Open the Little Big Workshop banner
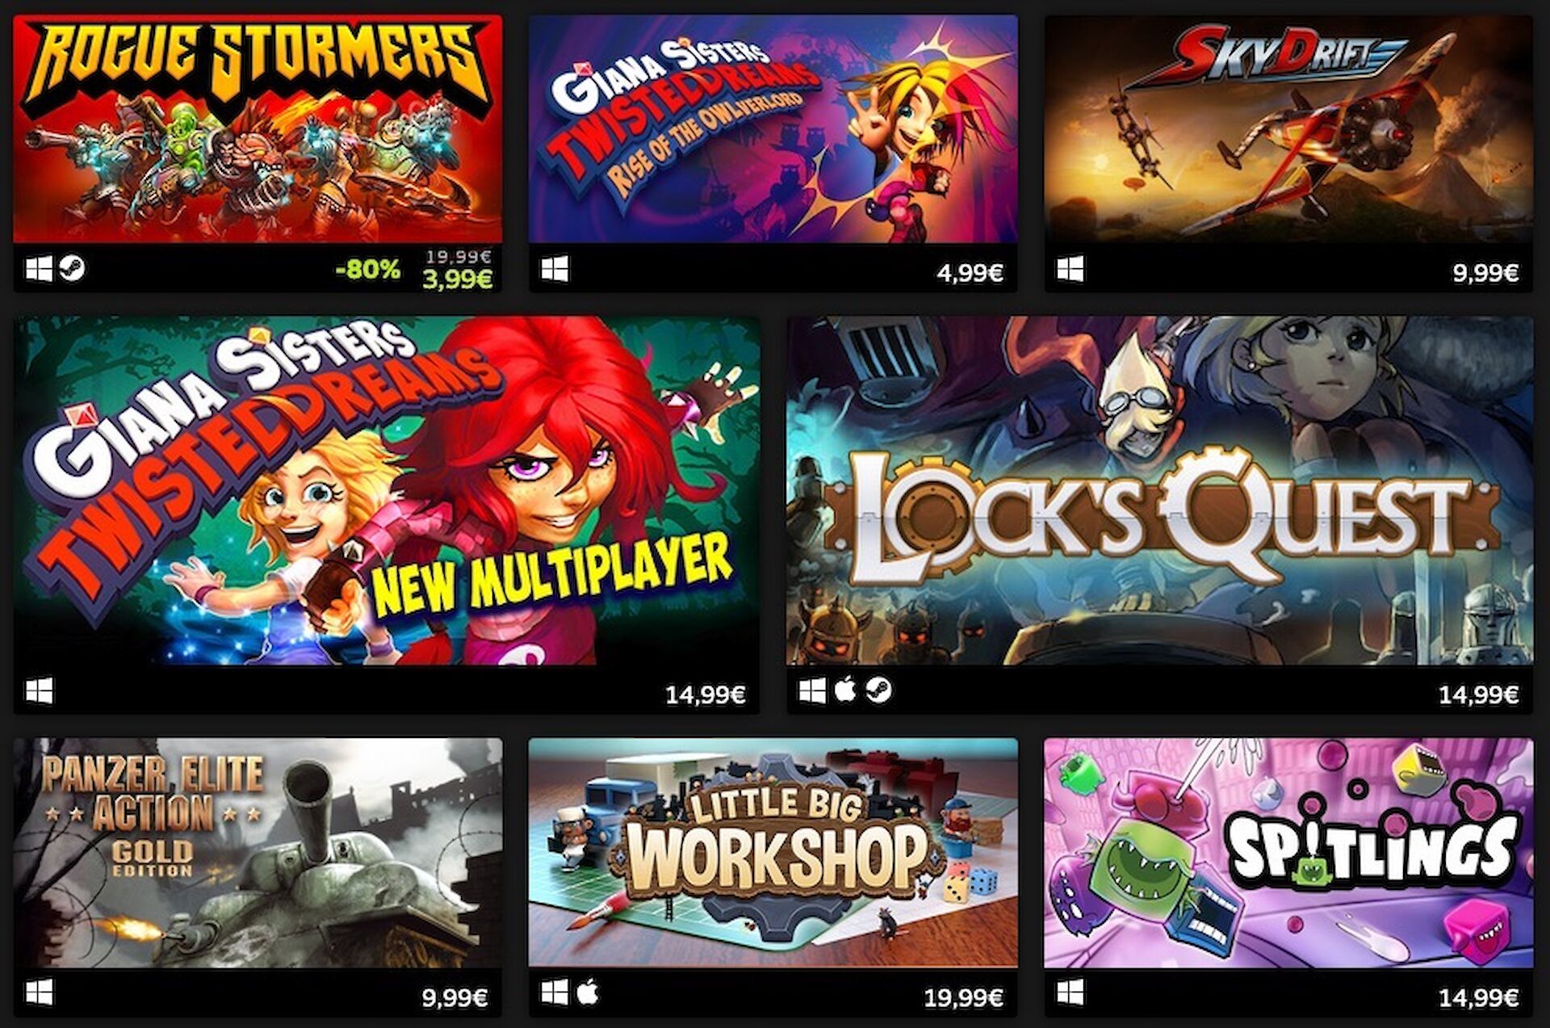This screenshot has width=1550, height=1028. (x=773, y=853)
